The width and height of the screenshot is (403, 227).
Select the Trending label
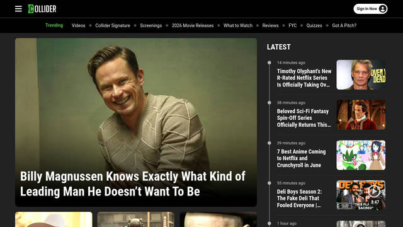click(54, 25)
